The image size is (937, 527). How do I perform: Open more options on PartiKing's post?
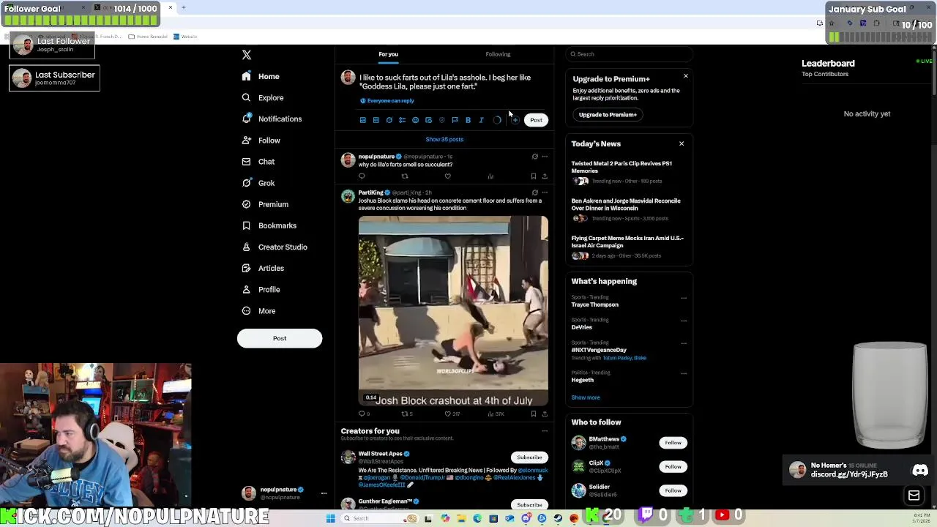[x=544, y=193]
